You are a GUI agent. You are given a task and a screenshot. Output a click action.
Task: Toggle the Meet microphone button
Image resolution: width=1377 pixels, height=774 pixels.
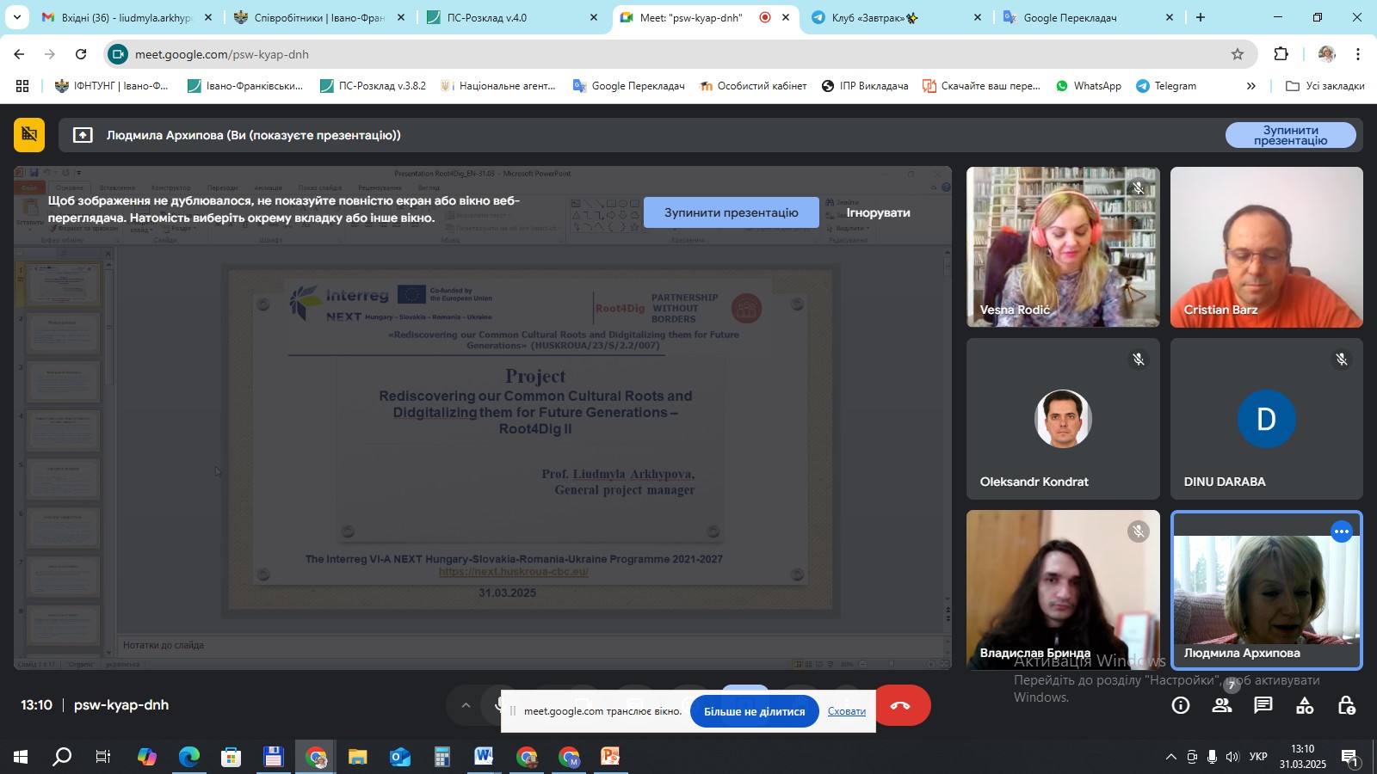pyautogui.click(x=497, y=706)
